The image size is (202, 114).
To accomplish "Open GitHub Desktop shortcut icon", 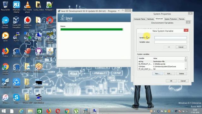I will click(39, 53).
